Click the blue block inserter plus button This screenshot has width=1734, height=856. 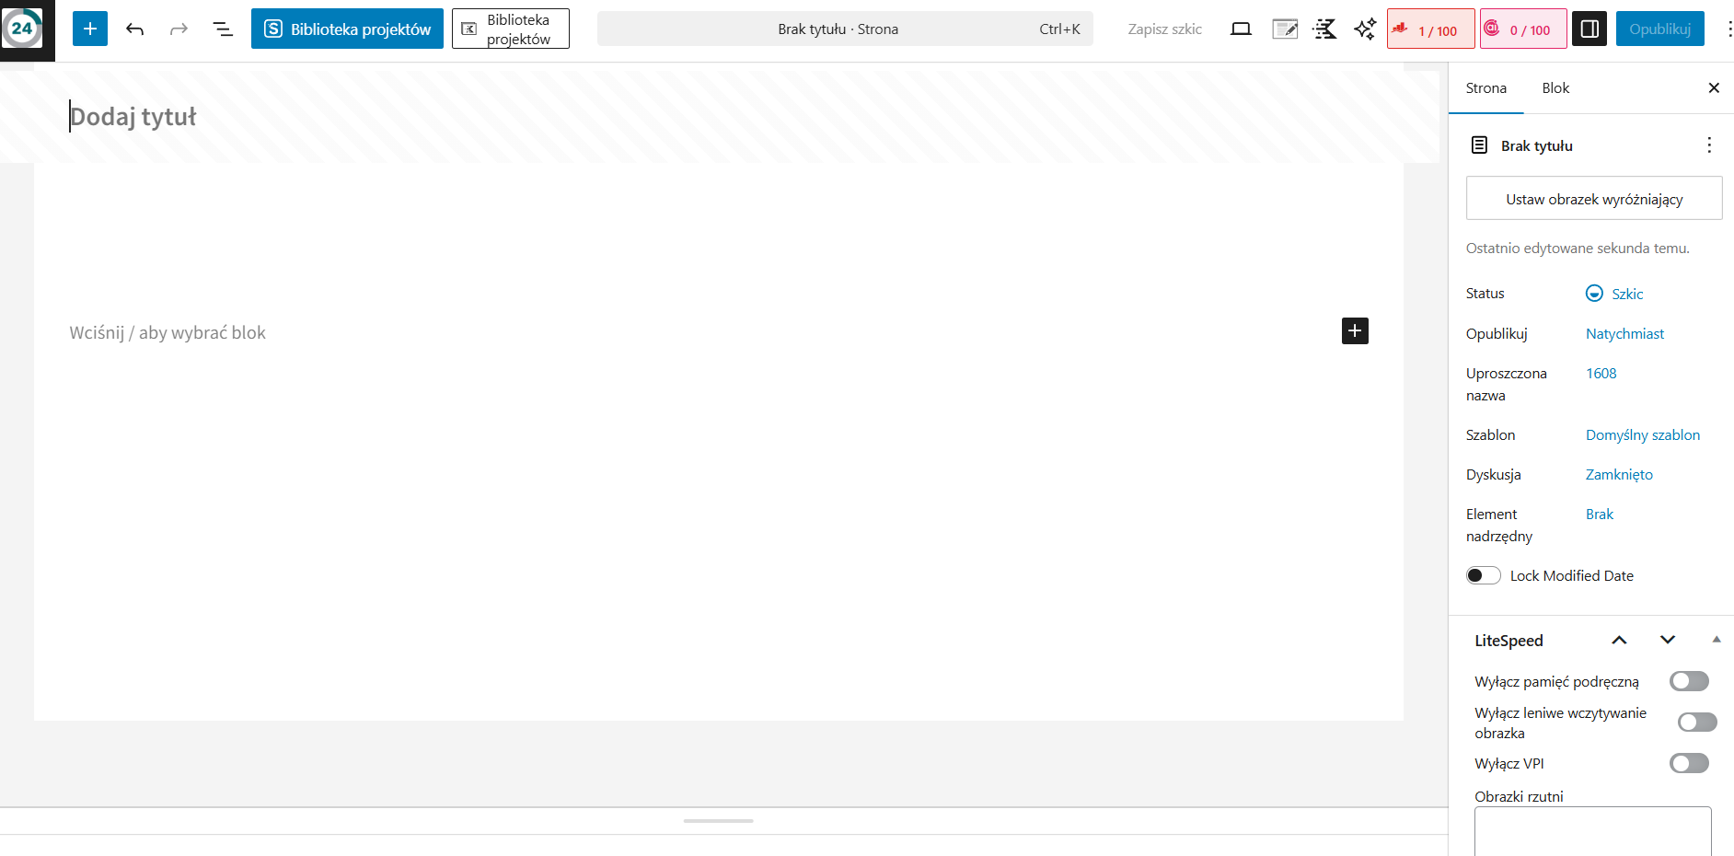90,29
